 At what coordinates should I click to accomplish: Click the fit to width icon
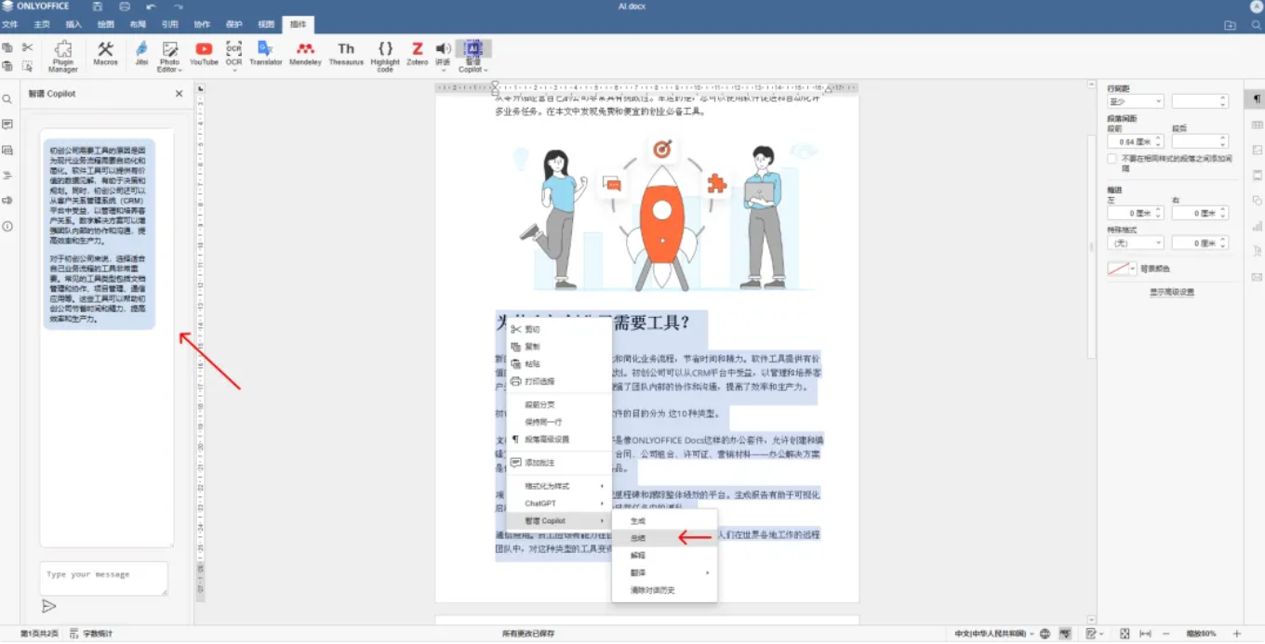1145,634
